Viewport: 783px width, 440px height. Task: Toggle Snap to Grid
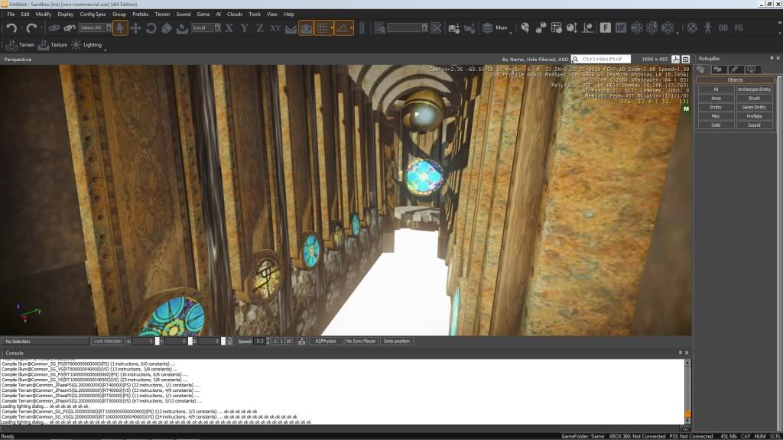coord(322,28)
